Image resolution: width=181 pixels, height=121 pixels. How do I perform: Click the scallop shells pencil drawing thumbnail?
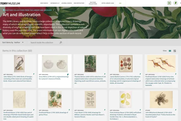(x=55, y=64)
